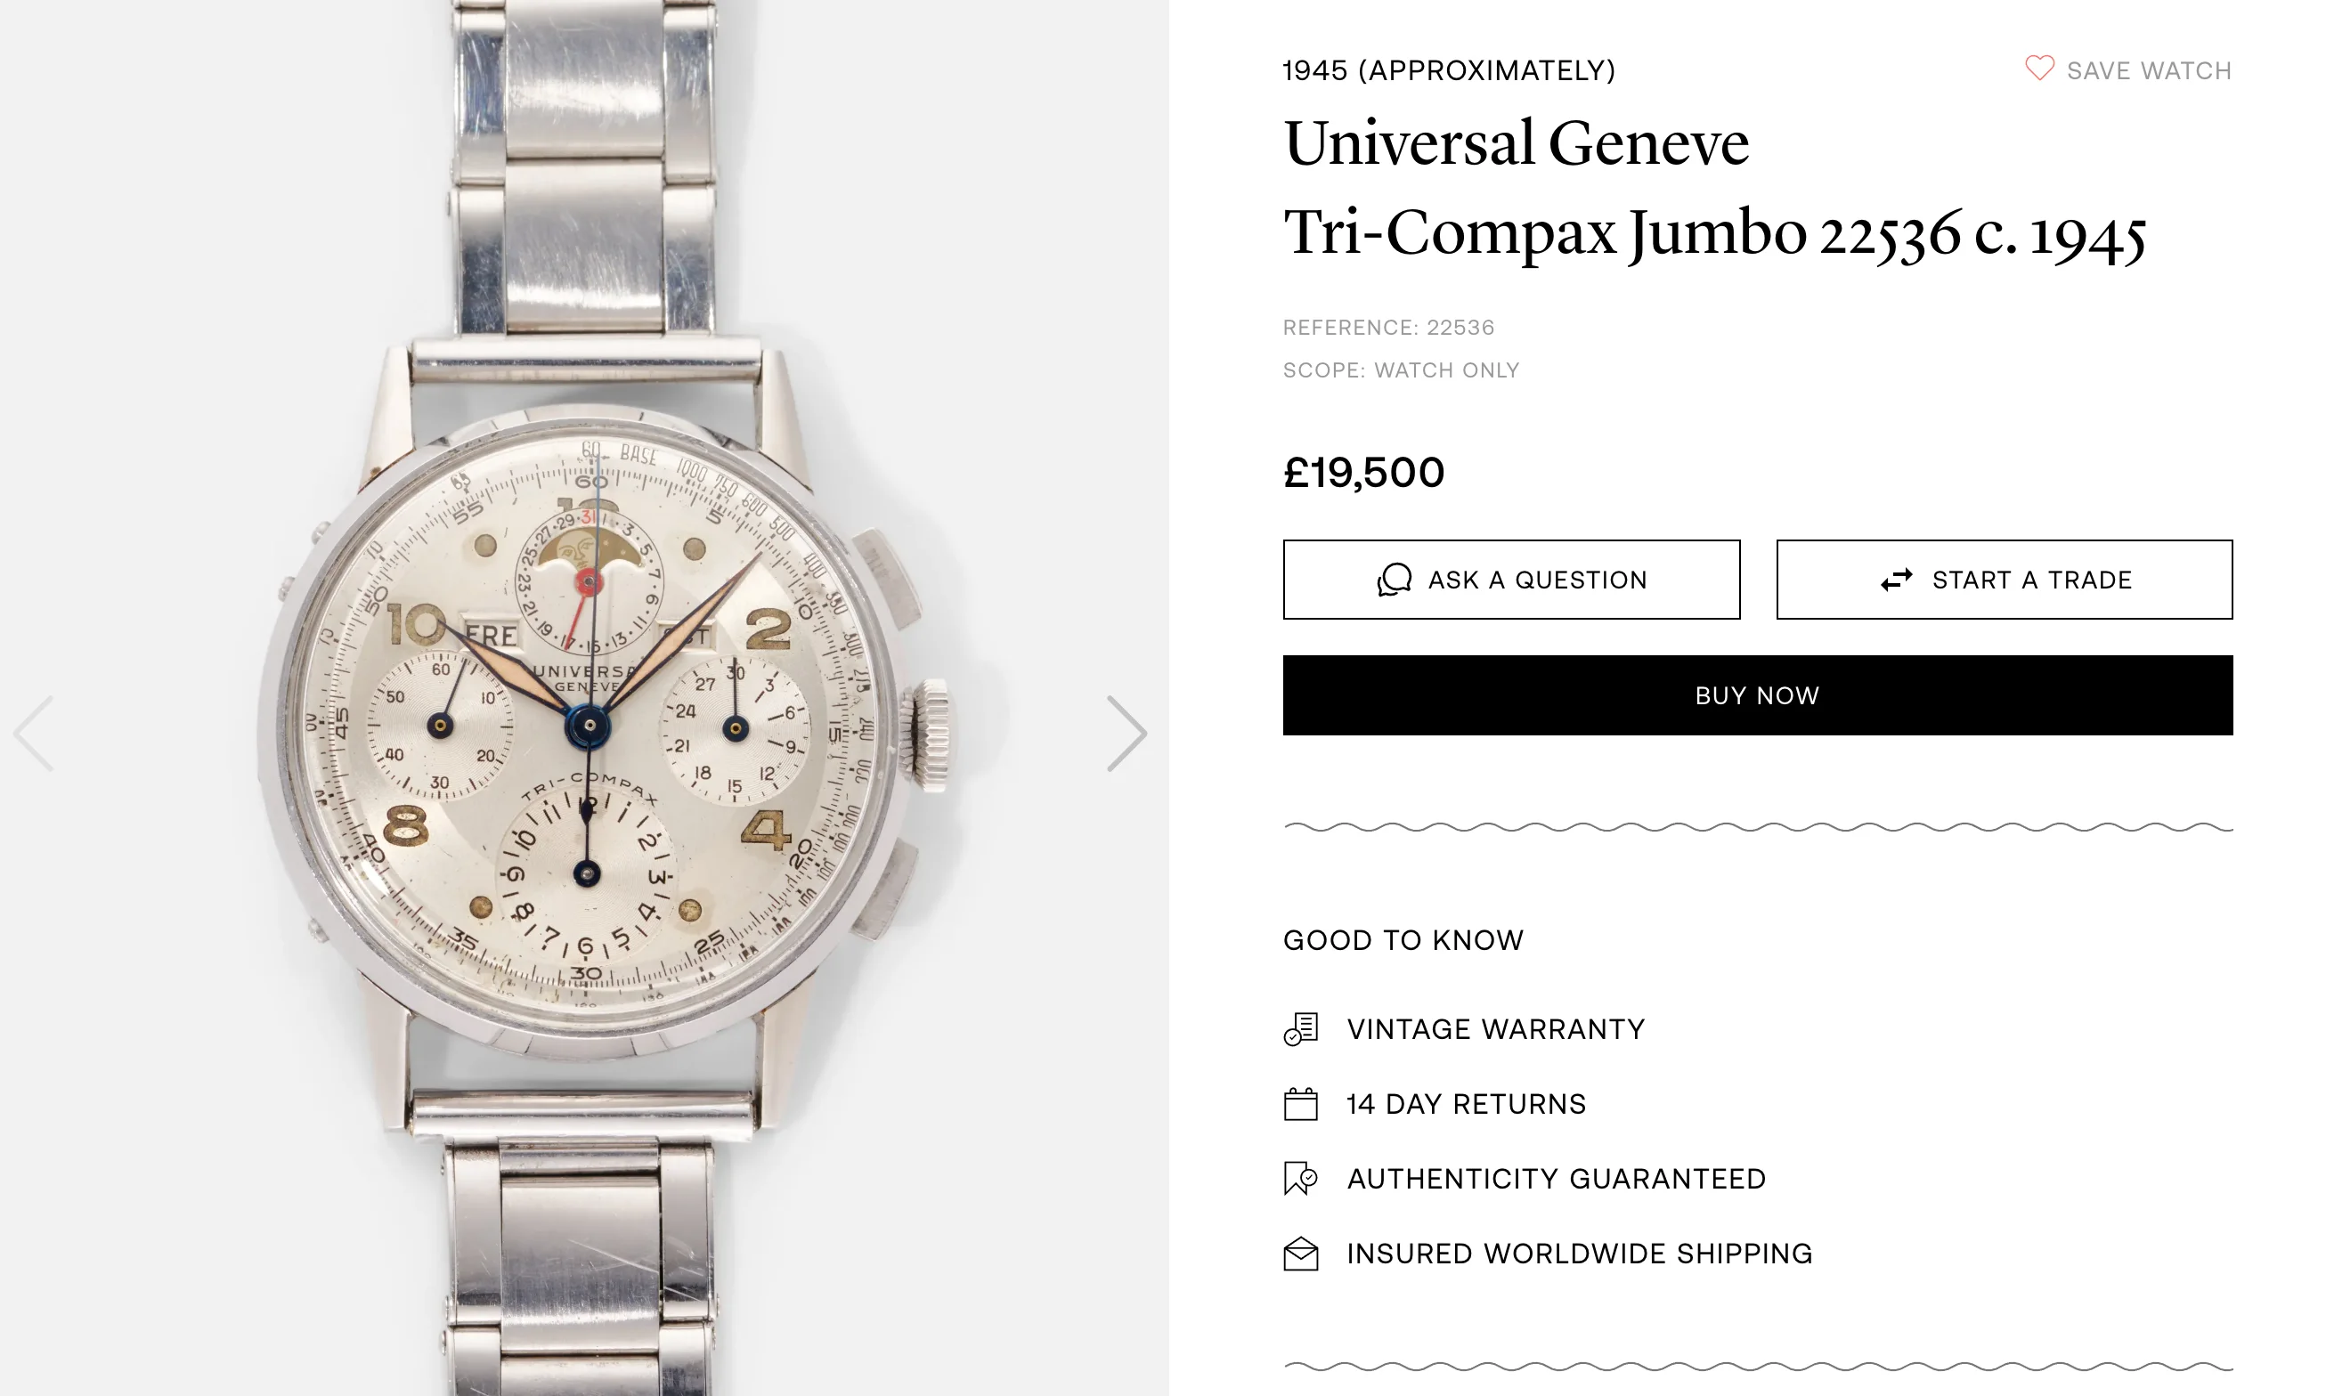Click the Universal Geneve Tri-Compax title
Screen dimensions: 2326x1396
[x=1713, y=188]
